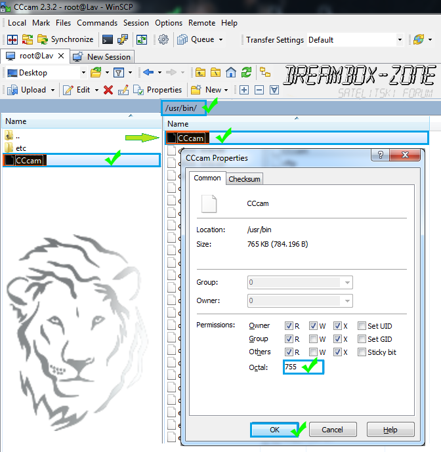This screenshot has width=441, height=452.
Task: Click the forward navigation arrow
Action: (x=171, y=72)
